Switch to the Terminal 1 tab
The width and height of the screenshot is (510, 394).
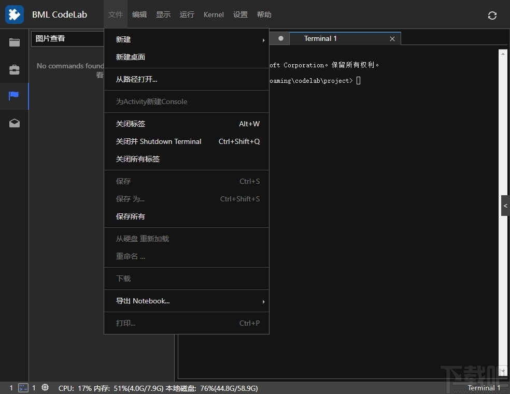[320, 38]
